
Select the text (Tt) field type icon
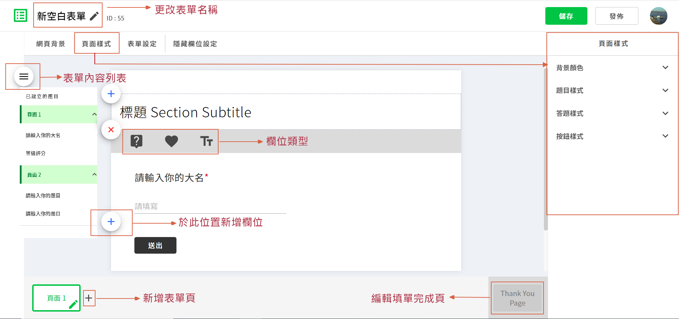coord(206,141)
